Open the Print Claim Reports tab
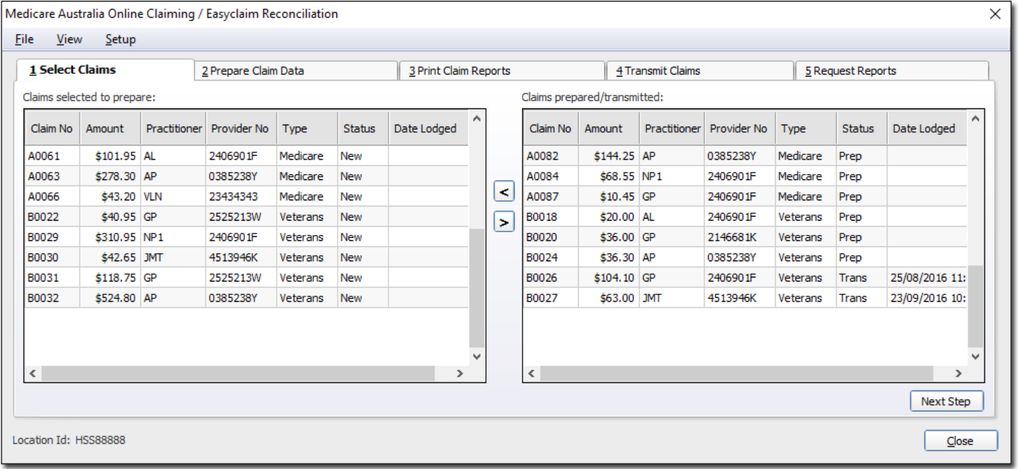This screenshot has width=1018, height=469. tap(502, 71)
